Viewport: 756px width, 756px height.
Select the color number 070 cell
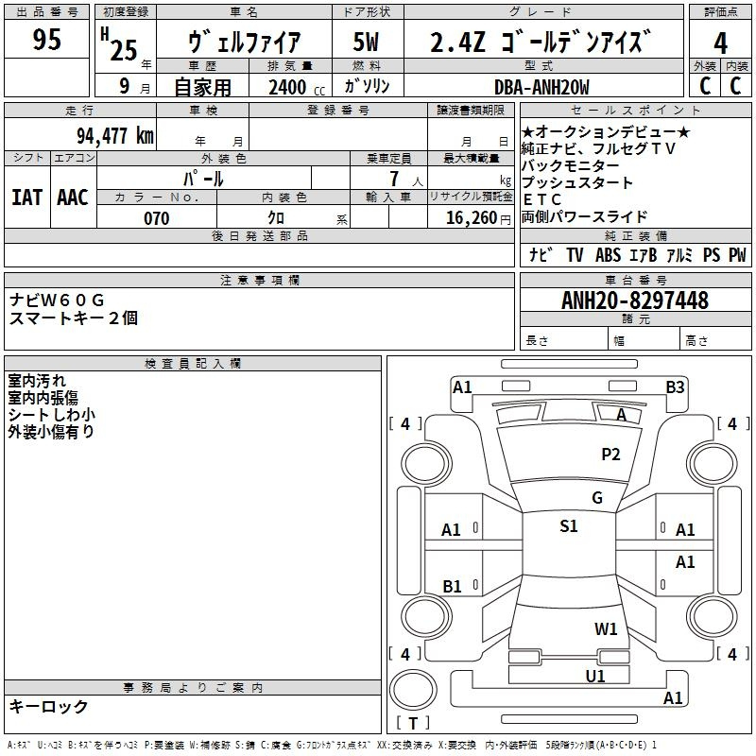(x=156, y=218)
